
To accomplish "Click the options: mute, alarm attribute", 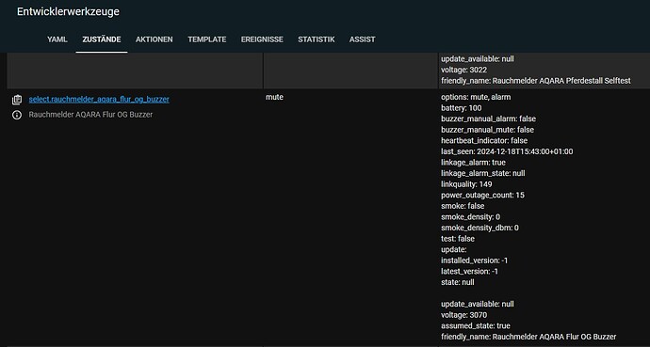I will click(476, 97).
